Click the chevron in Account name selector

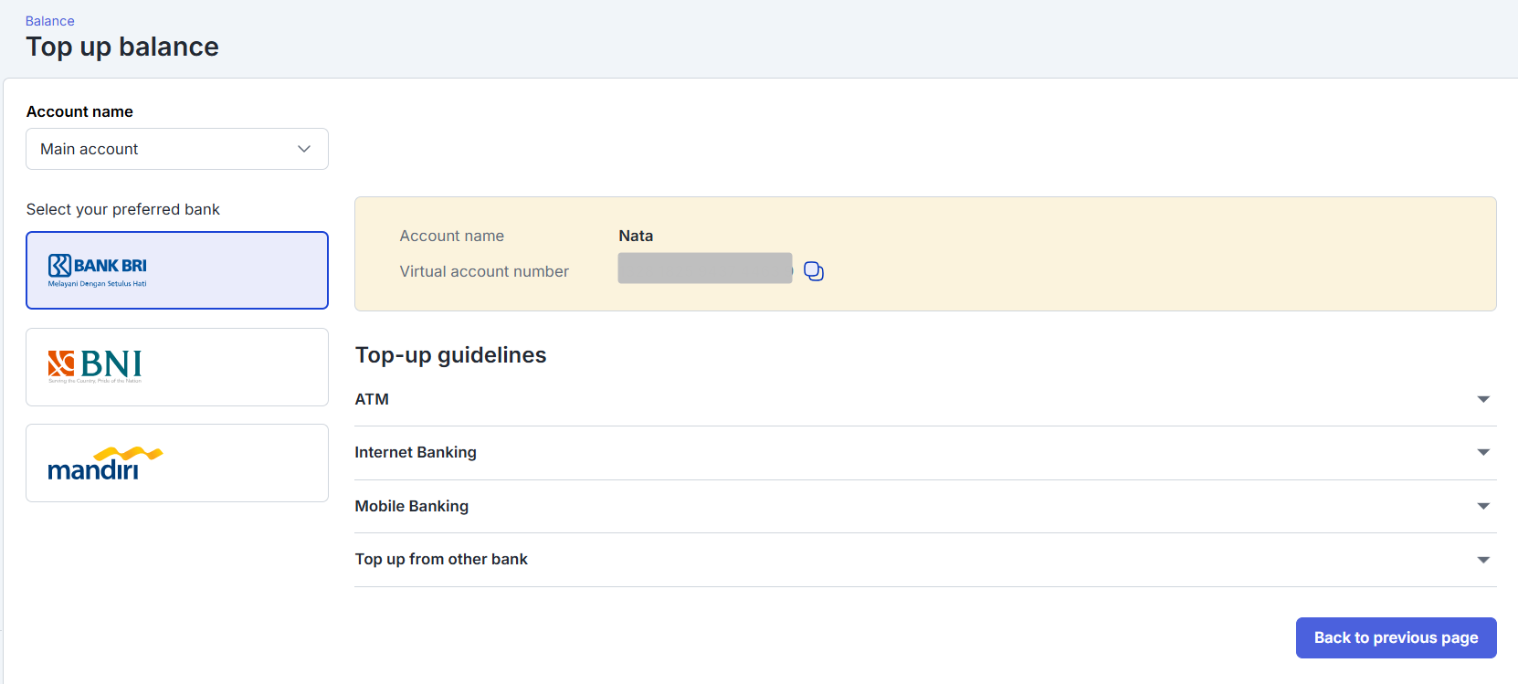tap(304, 149)
